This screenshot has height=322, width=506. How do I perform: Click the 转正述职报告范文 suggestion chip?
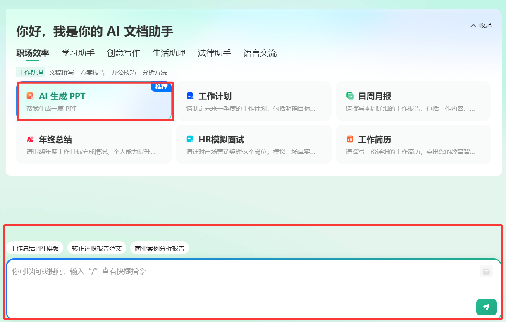[97, 249]
